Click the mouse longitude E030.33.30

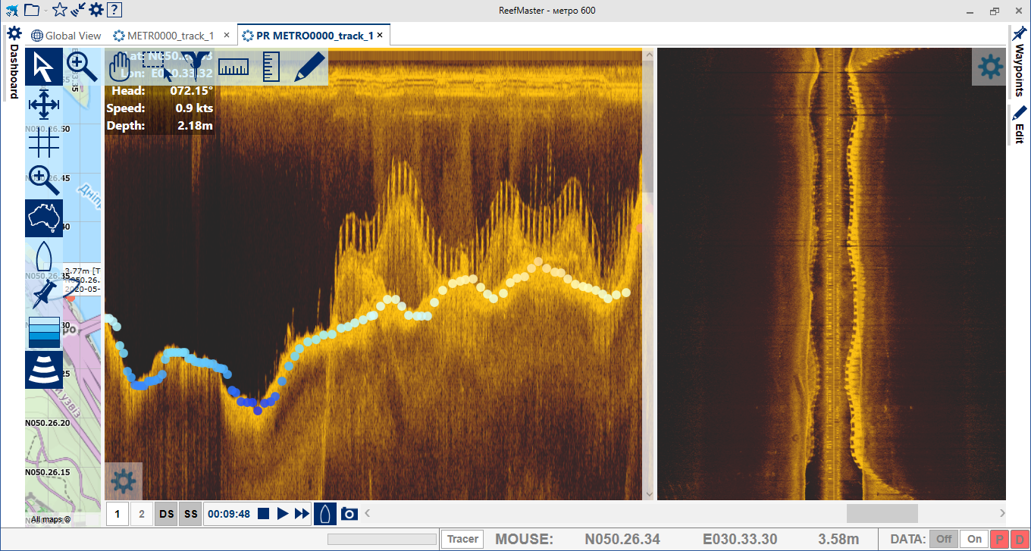[741, 540]
